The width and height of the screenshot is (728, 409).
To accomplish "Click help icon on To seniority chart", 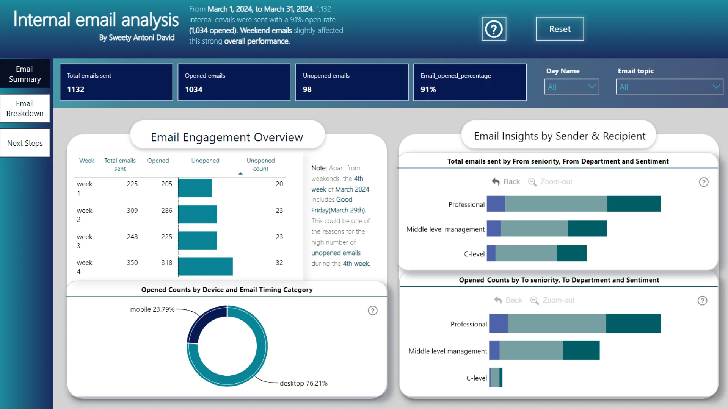I will [703, 301].
